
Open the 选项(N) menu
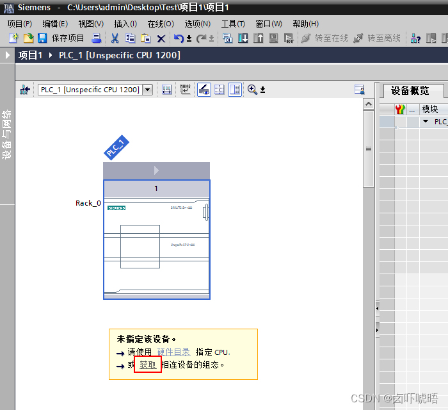pyautogui.click(x=197, y=24)
